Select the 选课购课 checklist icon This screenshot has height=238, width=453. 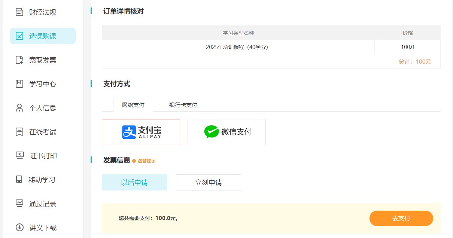(19, 36)
